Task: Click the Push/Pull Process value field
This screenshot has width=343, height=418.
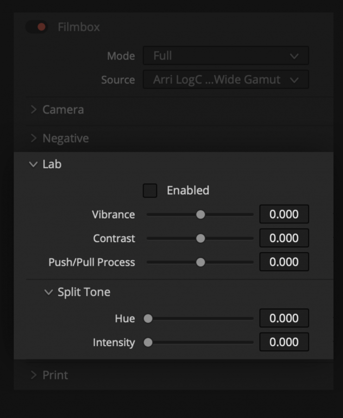Action: pyautogui.click(x=284, y=262)
